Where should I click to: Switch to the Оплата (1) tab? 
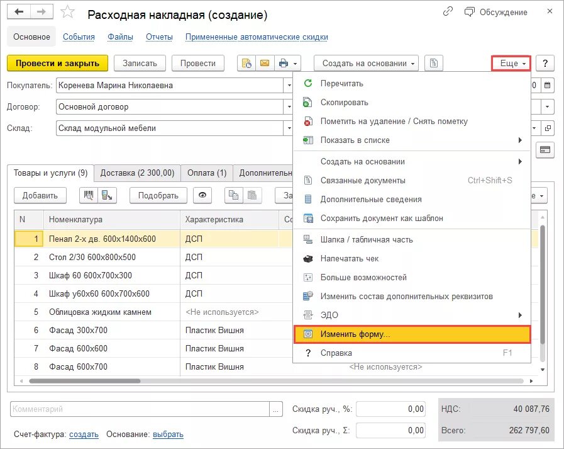(x=207, y=173)
